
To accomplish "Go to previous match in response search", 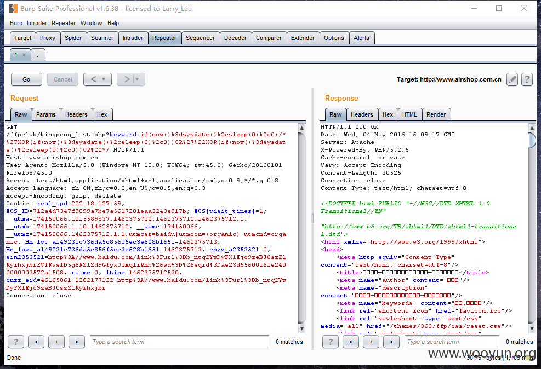I will click(351, 342).
